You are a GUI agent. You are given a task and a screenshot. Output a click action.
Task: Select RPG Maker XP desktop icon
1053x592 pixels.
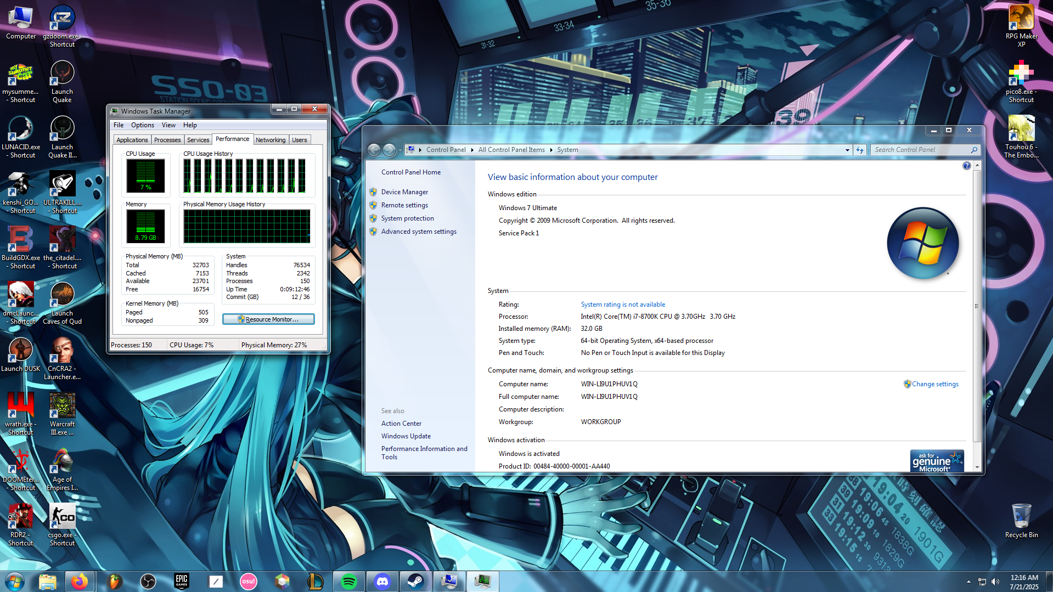click(x=1021, y=26)
